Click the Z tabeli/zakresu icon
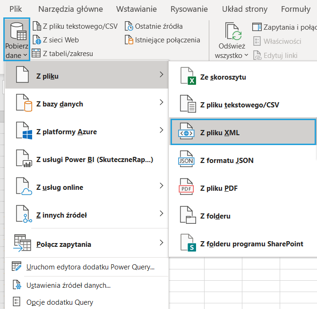 tap(37, 53)
